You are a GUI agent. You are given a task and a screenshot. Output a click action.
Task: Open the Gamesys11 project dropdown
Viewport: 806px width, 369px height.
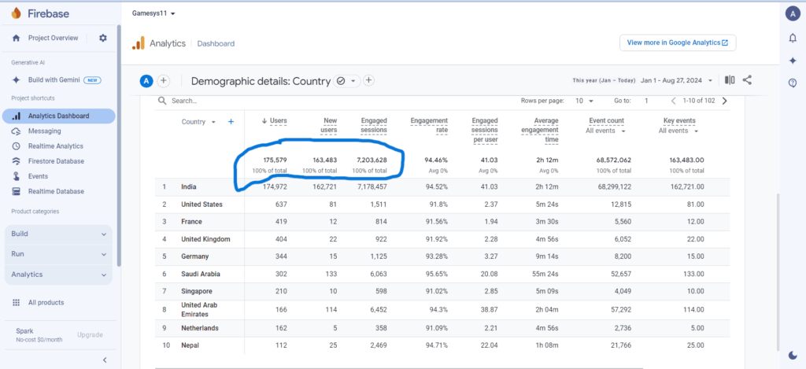pyautogui.click(x=153, y=13)
